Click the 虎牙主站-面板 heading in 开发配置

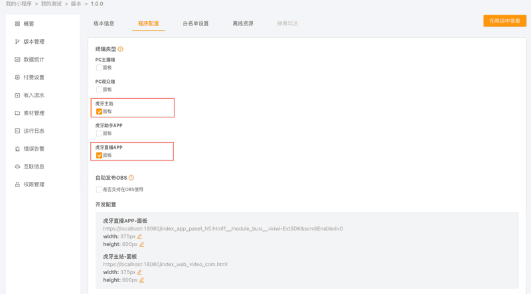click(120, 256)
